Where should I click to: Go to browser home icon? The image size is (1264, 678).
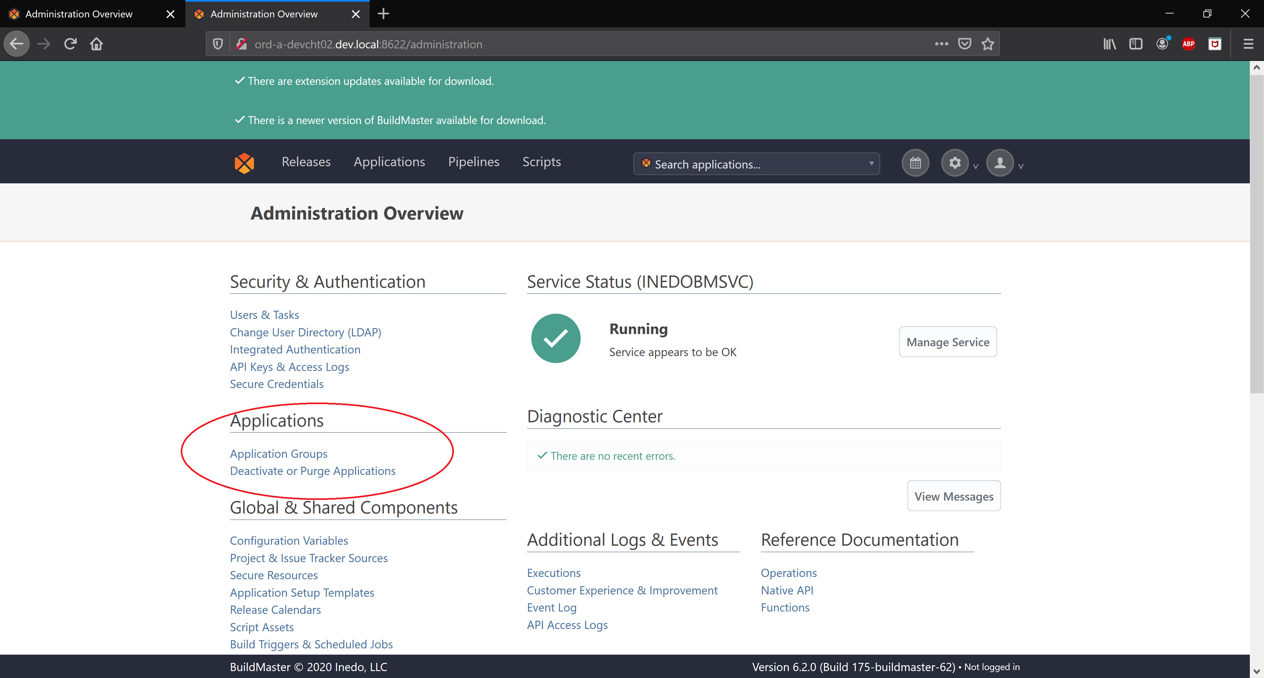click(96, 44)
